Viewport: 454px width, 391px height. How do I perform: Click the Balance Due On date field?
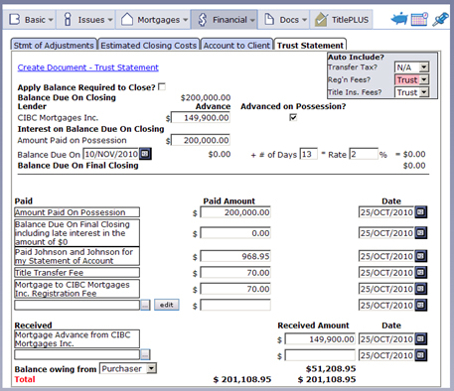[x=110, y=154]
